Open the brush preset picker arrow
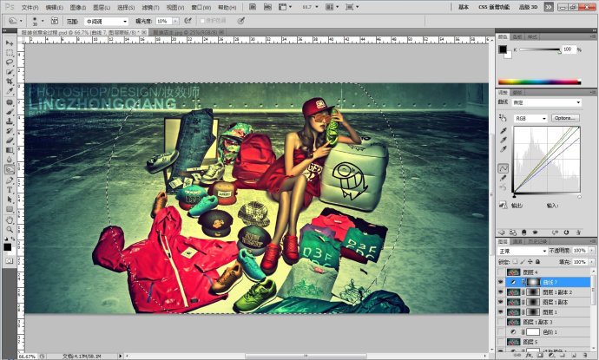The height and width of the screenshot is (360, 599). (43, 21)
